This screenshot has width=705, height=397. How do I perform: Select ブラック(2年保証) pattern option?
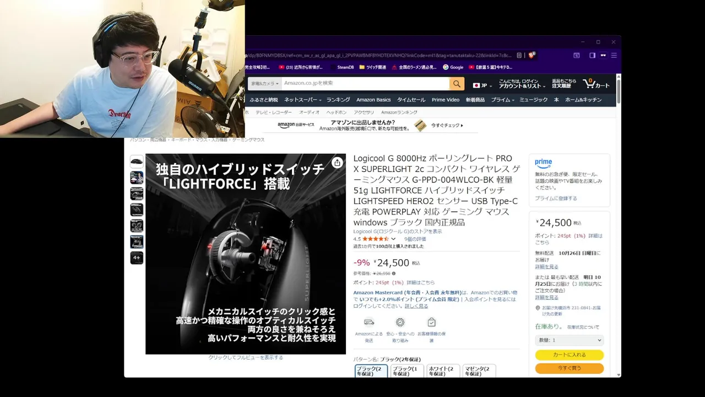371,371
